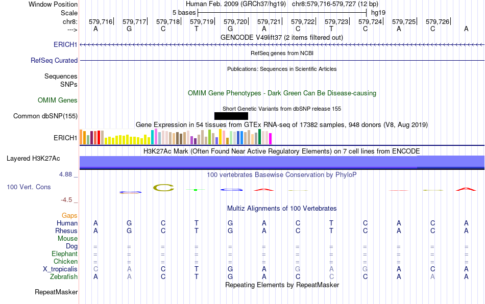
Task: Click the chr8:579,716-579,727 (12 bp) text
Action: point(335,4)
